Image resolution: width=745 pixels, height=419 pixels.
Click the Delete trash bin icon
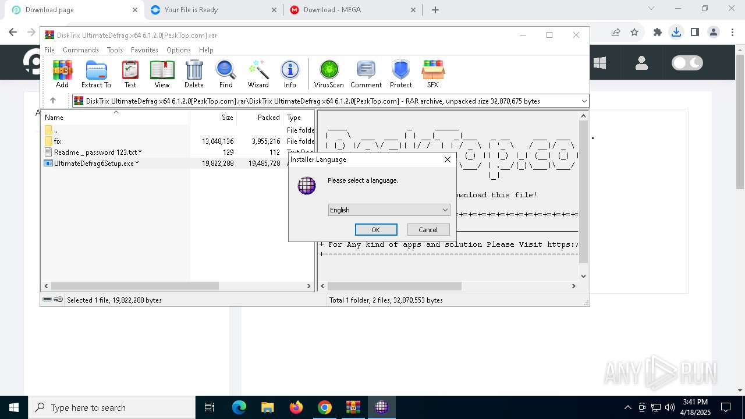[194, 74]
